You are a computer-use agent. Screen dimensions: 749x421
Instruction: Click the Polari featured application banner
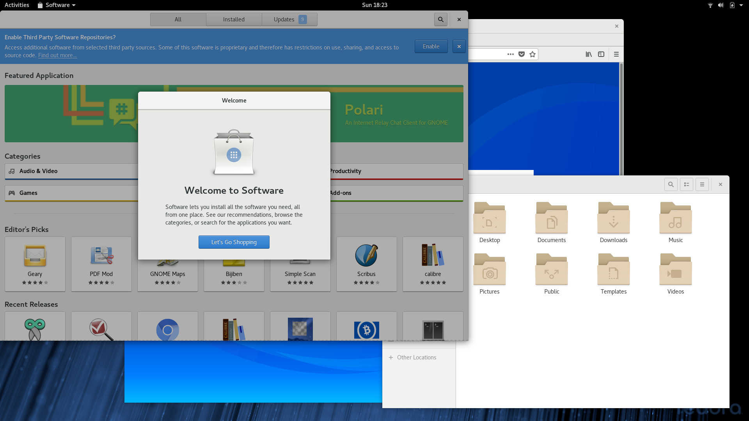[397, 113]
